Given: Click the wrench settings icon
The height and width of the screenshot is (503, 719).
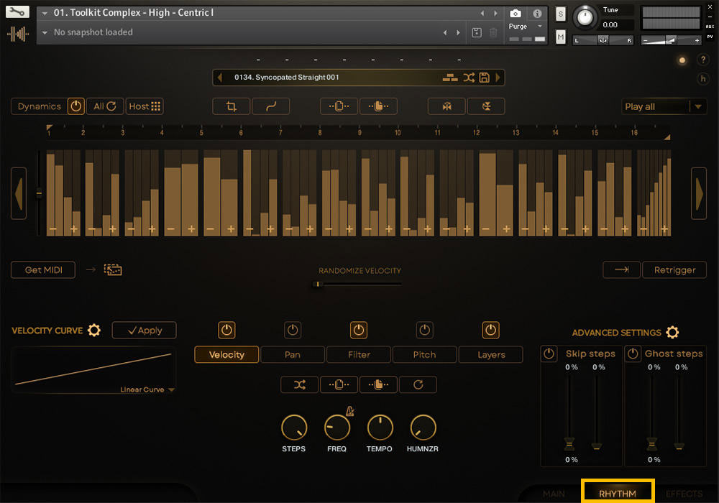Looking at the screenshot, I should (18, 12).
